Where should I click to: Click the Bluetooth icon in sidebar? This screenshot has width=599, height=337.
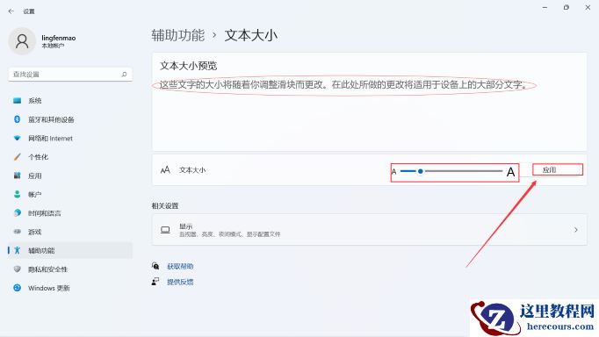click(x=18, y=119)
